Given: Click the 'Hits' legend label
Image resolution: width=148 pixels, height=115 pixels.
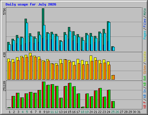Looking at the screenshot, I should pyautogui.click(x=145, y=12).
